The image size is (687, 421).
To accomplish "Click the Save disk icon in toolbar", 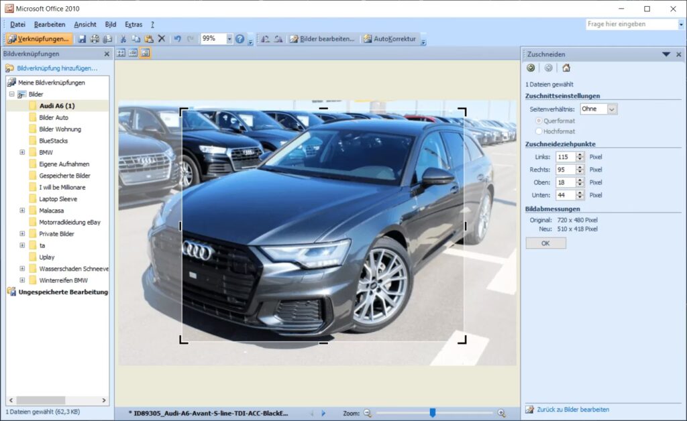I will pyautogui.click(x=82, y=39).
